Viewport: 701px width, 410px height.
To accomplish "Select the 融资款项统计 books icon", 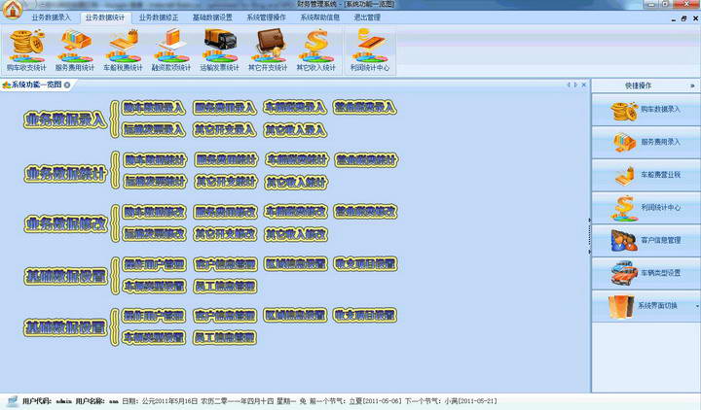I will pos(170,49).
